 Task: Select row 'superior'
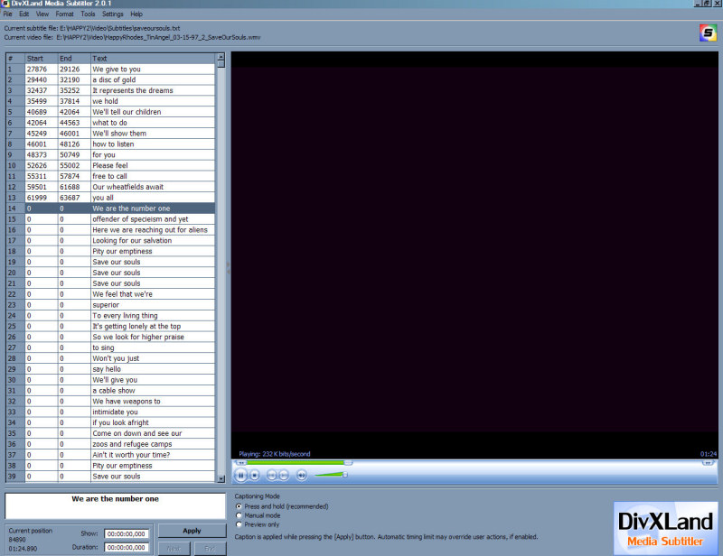pyautogui.click(x=110, y=305)
